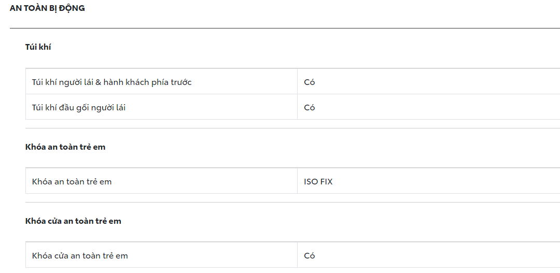Screen dimensions: 560x273
Task: Click the divider line under "AN TOÀN BỊ ĐỘNG"
Action: 280,28
